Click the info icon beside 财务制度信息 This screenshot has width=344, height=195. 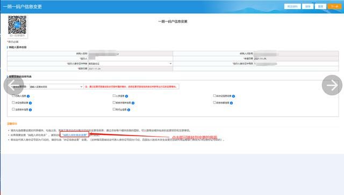coord(231,103)
